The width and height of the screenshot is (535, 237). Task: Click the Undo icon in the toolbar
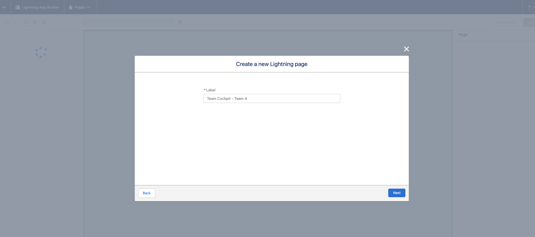(7, 22)
